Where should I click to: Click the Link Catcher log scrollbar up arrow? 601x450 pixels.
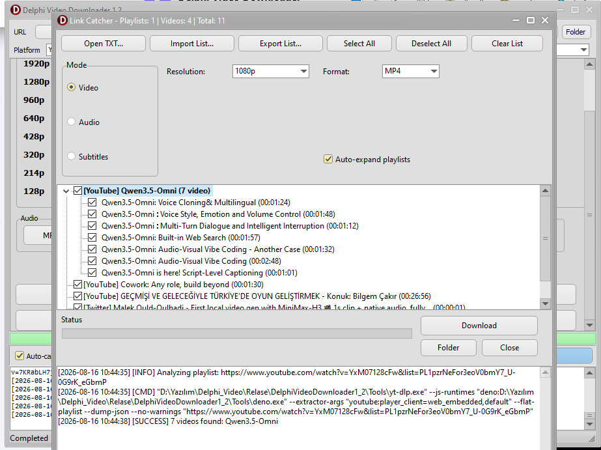pos(545,373)
